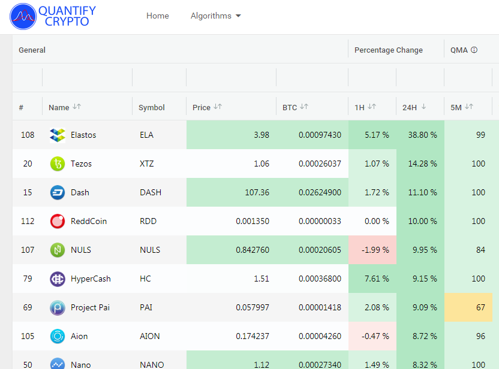Image resolution: width=499 pixels, height=369 pixels.
Task: Open the Home page link
Action: click(x=158, y=16)
